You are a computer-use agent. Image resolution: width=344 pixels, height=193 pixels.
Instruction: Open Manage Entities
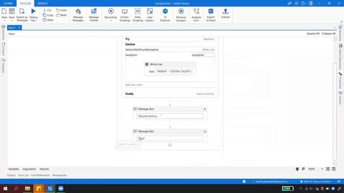coord(94,15)
